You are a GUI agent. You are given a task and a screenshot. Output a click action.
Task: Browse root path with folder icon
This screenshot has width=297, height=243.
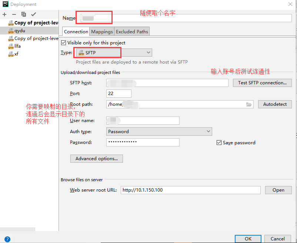click(249, 104)
